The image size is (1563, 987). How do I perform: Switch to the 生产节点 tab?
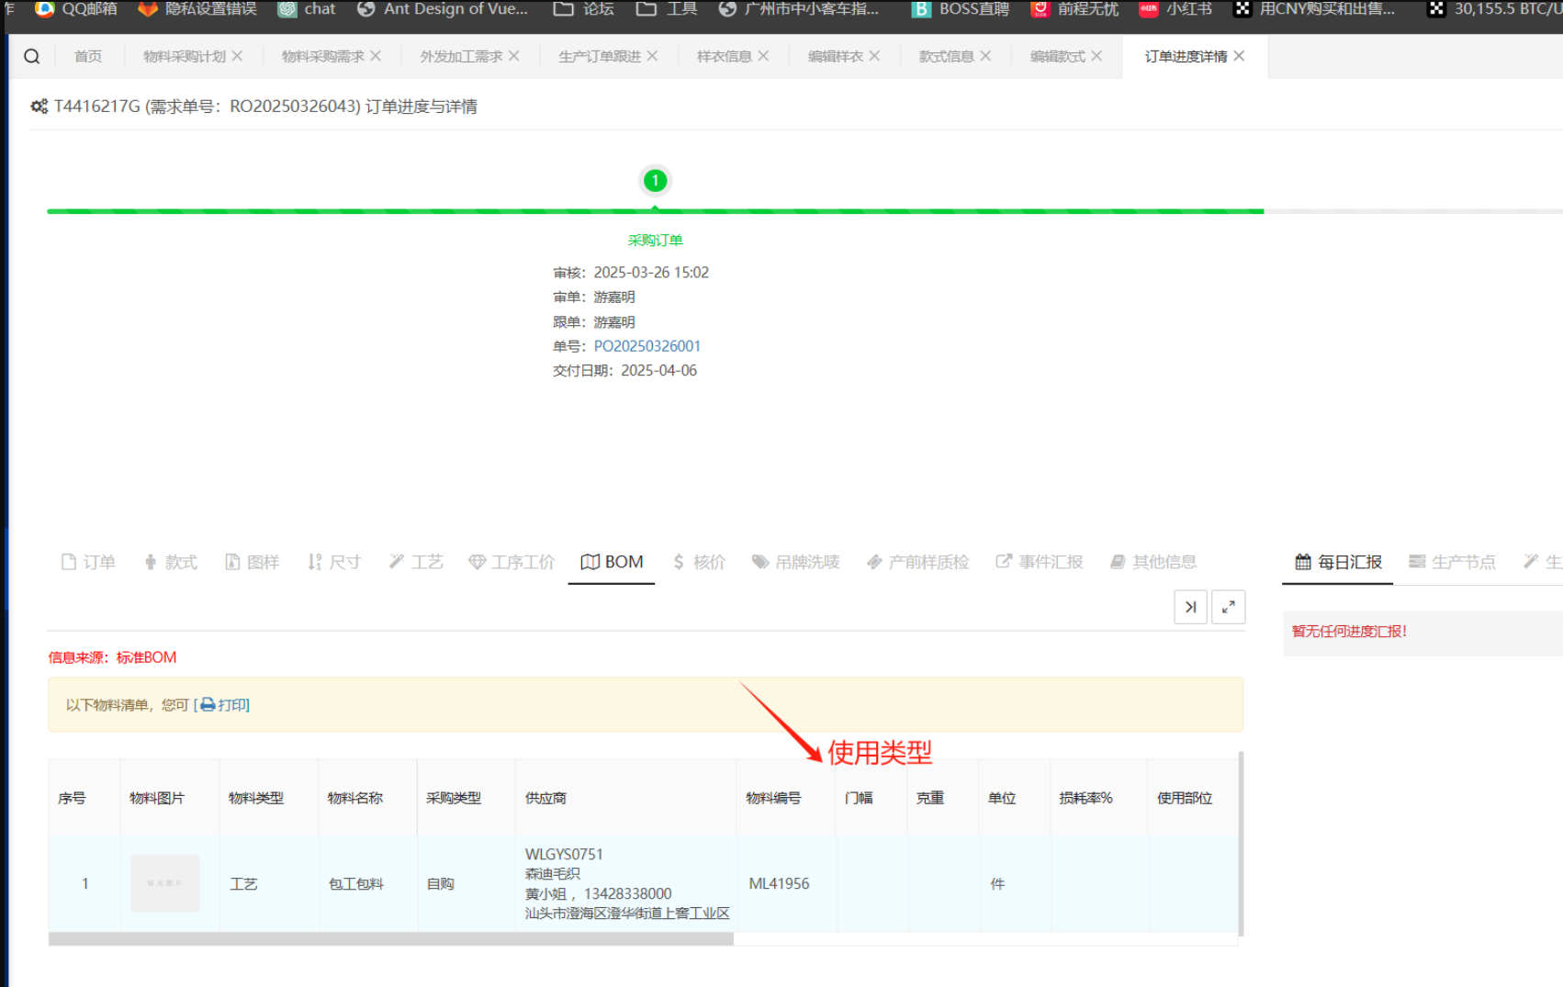click(1452, 562)
